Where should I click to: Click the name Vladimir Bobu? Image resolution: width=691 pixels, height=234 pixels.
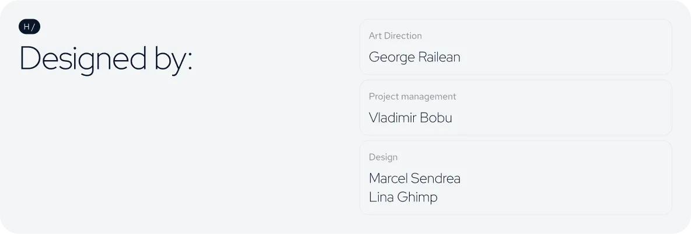click(410, 118)
